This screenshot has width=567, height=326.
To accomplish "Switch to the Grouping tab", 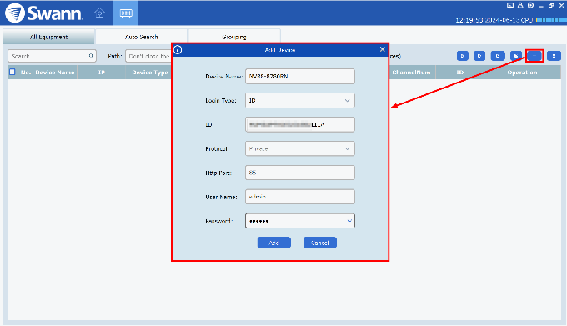I will click(x=234, y=37).
